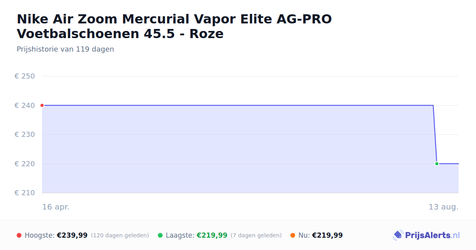
Task: Click the red Hoogste legend dot
Action: click(x=19, y=235)
